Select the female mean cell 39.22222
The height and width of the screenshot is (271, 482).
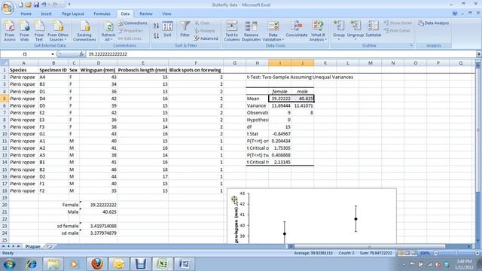coord(279,99)
